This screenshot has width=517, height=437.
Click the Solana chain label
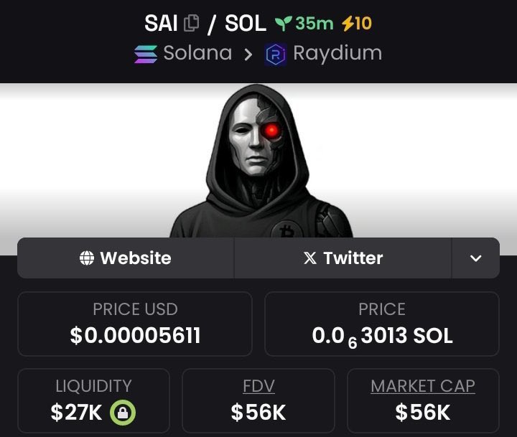(198, 53)
